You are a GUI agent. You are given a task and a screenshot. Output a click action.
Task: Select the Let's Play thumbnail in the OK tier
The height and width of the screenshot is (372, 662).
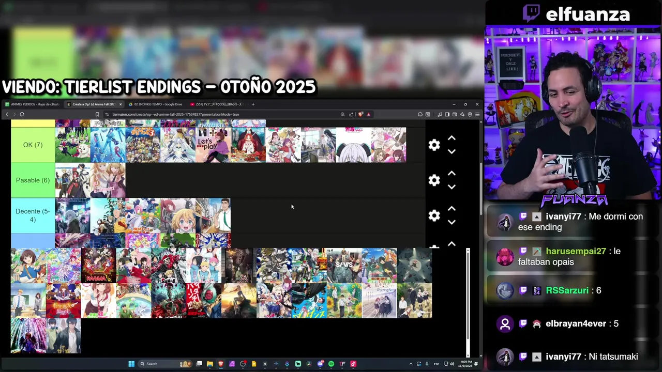click(x=213, y=145)
